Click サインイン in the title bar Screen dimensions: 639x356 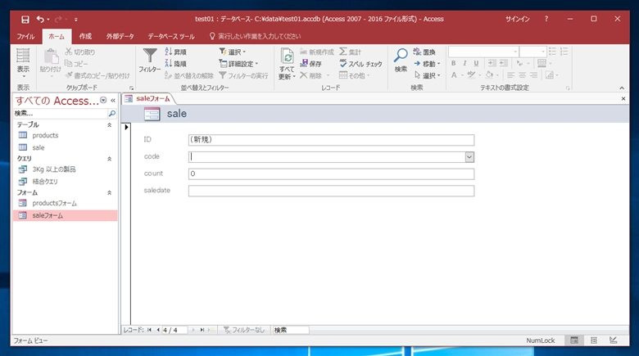click(518, 19)
